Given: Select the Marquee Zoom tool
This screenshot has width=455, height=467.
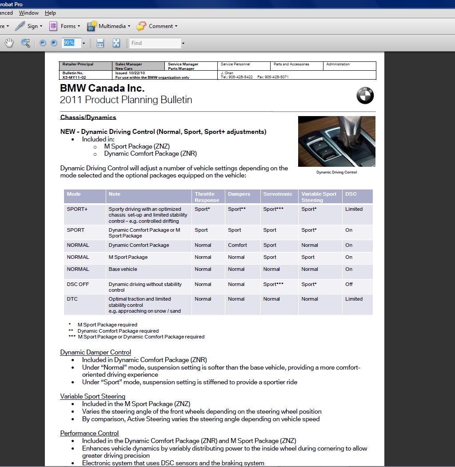Looking at the screenshot, I should tap(25, 43).
